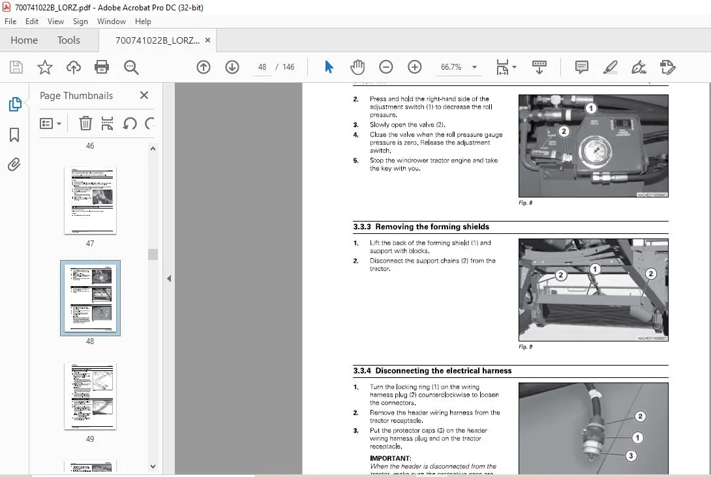The width and height of the screenshot is (711, 477).
Task: Click the 'Fig. 8' caption
Action: 526,203
